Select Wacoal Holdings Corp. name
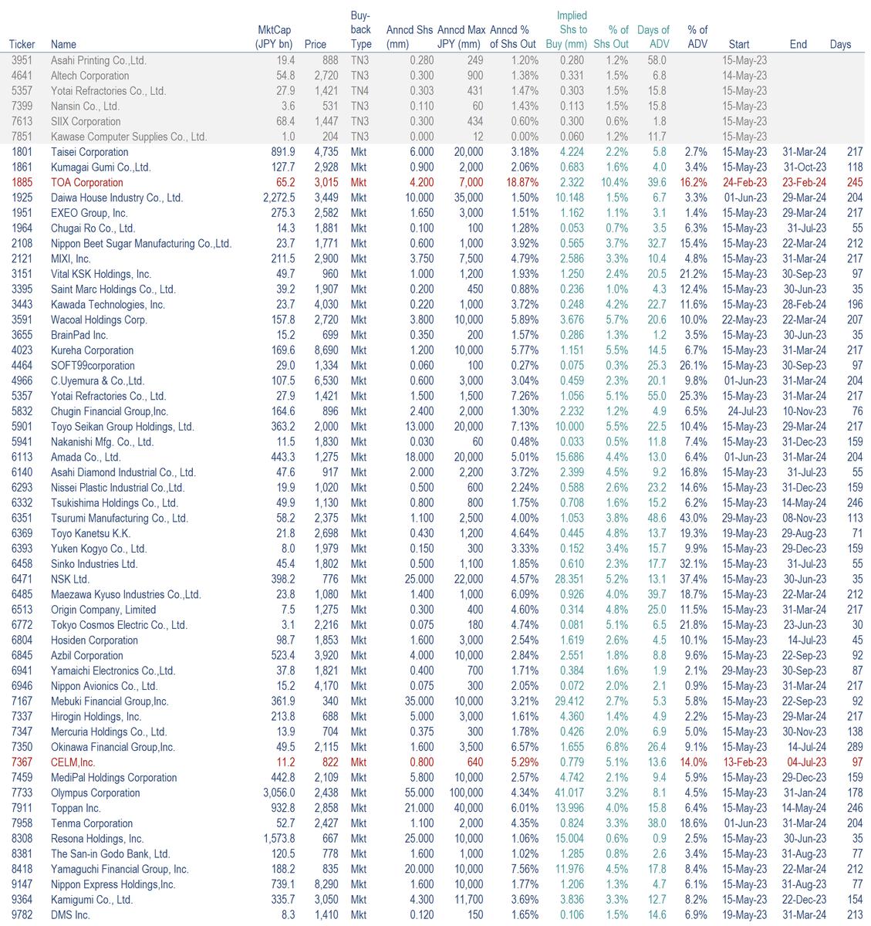The width and height of the screenshot is (871, 926). [99, 320]
